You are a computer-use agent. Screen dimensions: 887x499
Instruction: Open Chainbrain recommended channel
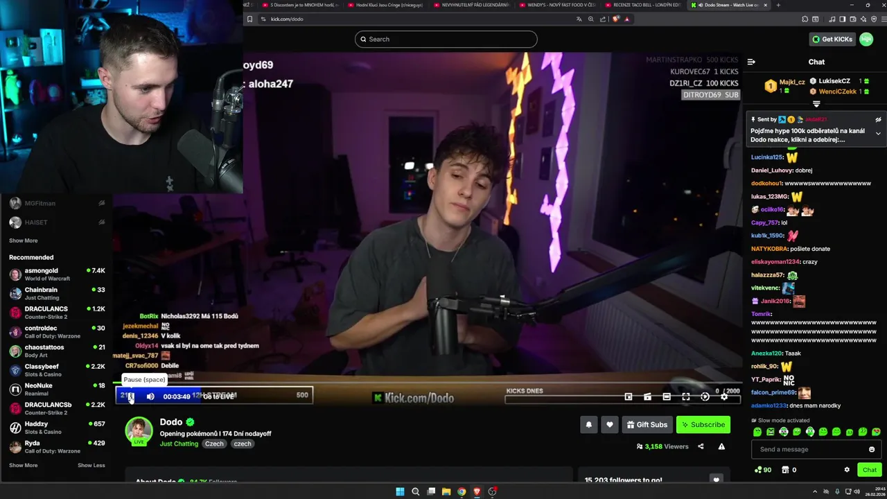click(57, 293)
